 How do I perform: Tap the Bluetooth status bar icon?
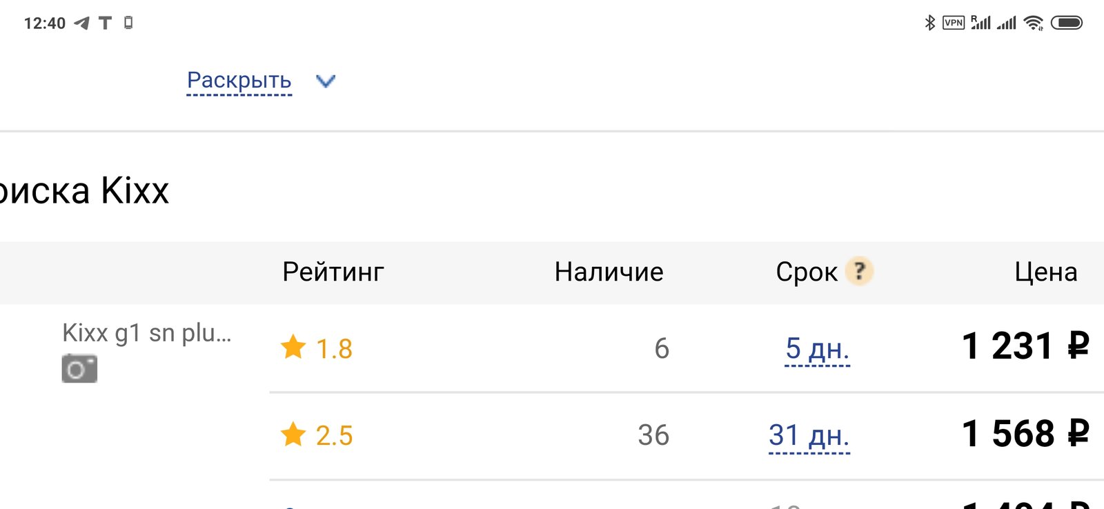click(929, 23)
